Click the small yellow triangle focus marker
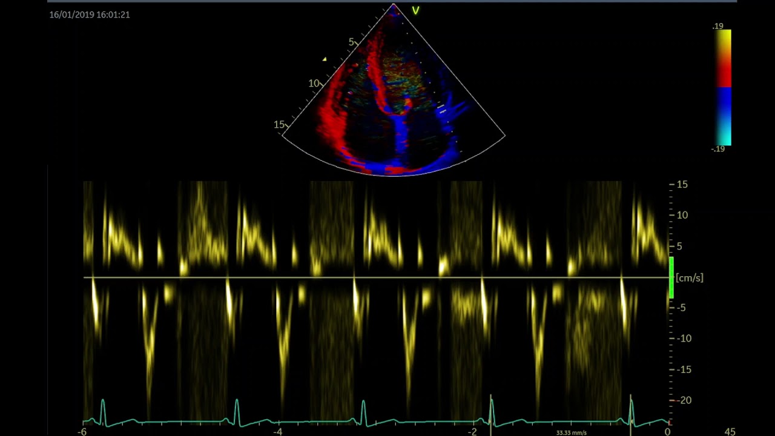Screen dimensions: 775x436 [325, 59]
